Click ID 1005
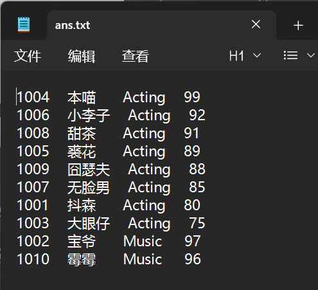This screenshot has width=318, height=290. 33,151
